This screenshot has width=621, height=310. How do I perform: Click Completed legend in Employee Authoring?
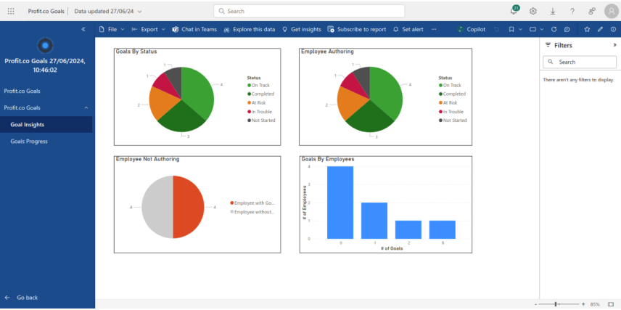pyautogui.click(x=452, y=94)
